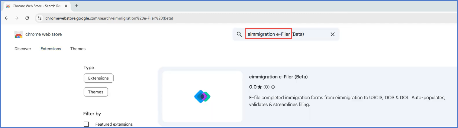Filter results by Extensions type
This screenshot has width=458, height=128.
coord(98,78)
